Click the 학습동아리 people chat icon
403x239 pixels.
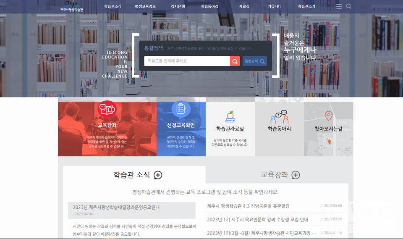280,117
